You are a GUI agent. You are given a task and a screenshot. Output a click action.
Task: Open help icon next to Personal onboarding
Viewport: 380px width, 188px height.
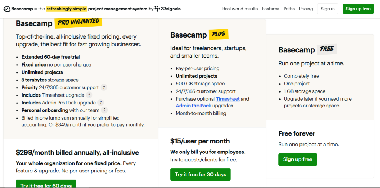pyautogui.click(x=105, y=110)
